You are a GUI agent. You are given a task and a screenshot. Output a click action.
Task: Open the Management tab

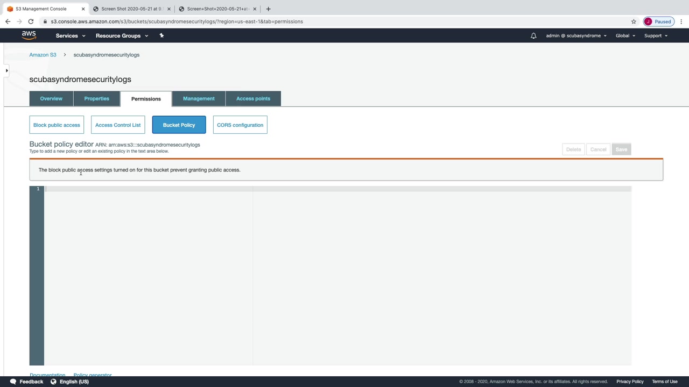(199, 98)
